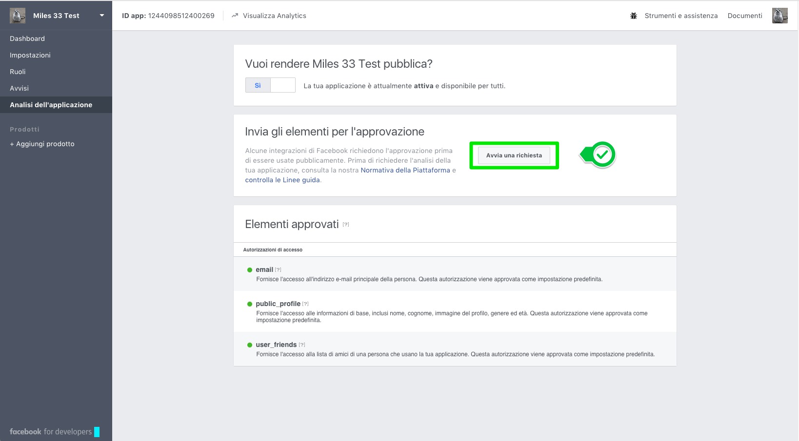Click + Aggiungi prodotto in the sidebar

[x=42, y=144]
